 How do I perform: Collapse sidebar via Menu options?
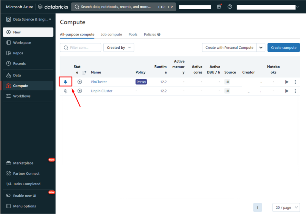click(x=28, y=206)
